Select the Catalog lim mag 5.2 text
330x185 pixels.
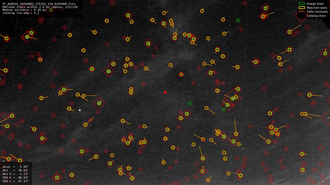(21, 13)
